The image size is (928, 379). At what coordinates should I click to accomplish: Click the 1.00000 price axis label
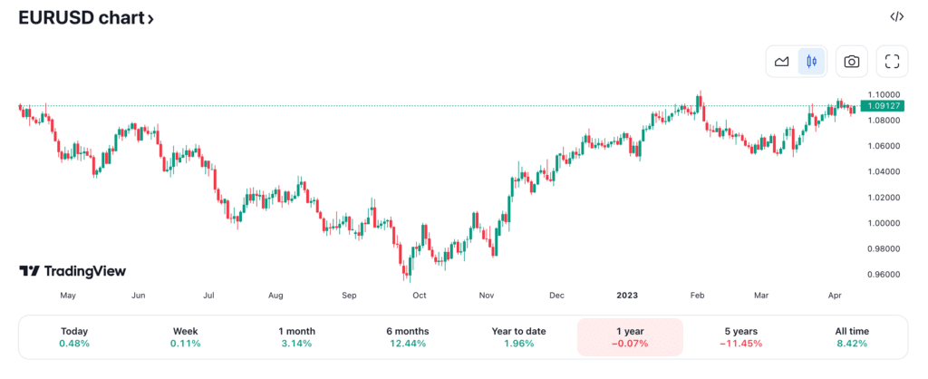884,223
